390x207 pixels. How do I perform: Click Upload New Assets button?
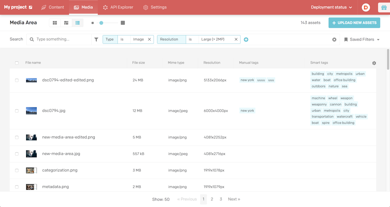tap(354, 23)
